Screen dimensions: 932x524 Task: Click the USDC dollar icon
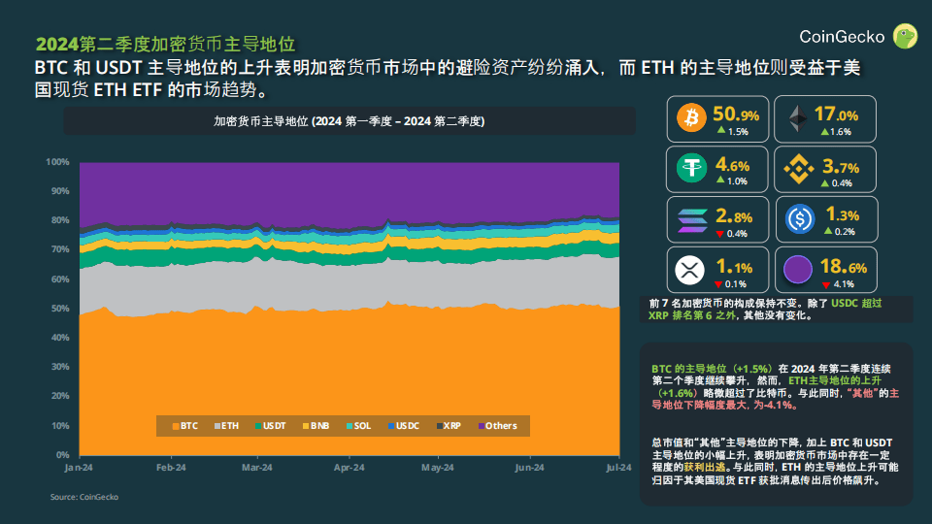pyautogui.click(x=800, y=219)
